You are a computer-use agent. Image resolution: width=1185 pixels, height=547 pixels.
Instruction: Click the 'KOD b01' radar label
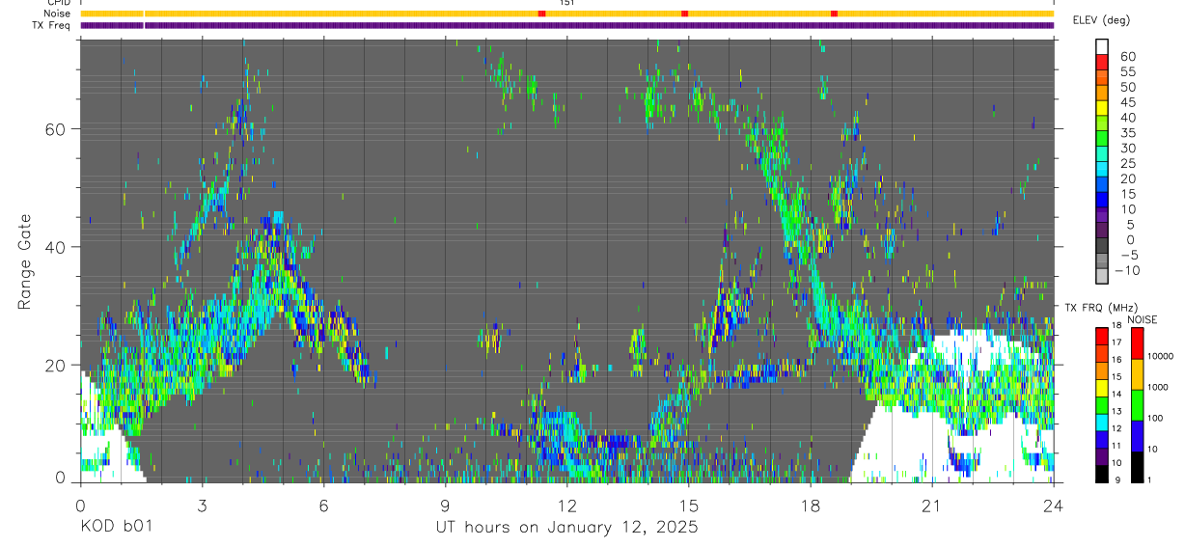click(115, 527)
